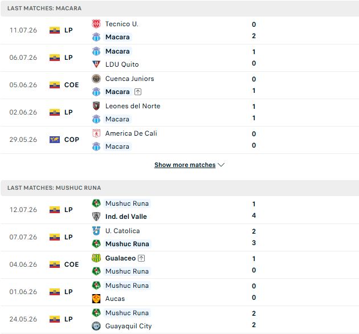Click the Ind. del Valle crest
359x334 pixels.
(96, 217)
